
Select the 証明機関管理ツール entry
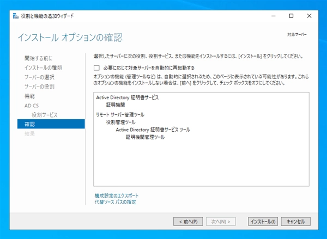point(145,137)
